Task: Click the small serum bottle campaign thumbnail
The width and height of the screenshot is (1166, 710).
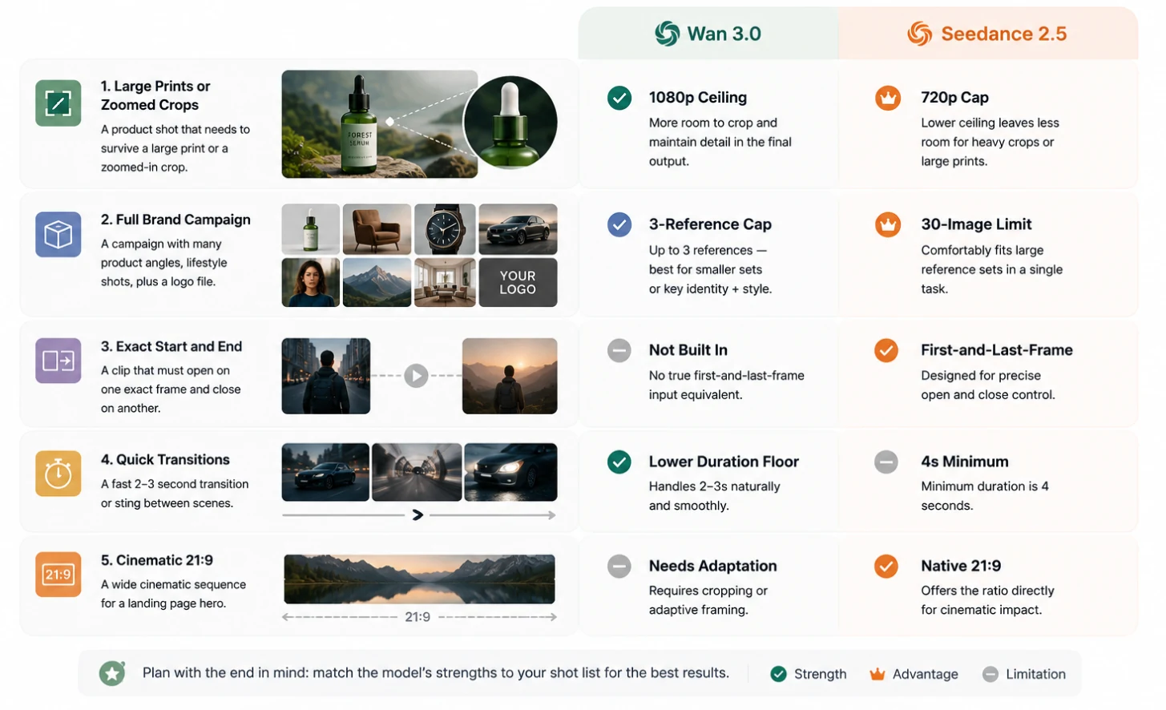Action: (x=310, y=229)
